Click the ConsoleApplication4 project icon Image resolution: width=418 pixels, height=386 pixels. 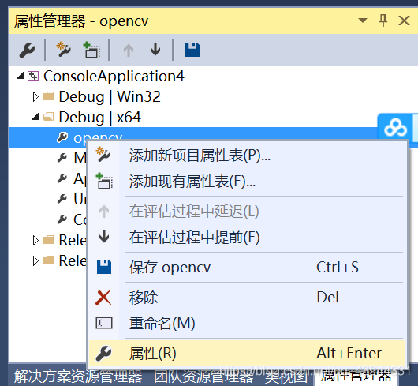click(x=33, y=76)
